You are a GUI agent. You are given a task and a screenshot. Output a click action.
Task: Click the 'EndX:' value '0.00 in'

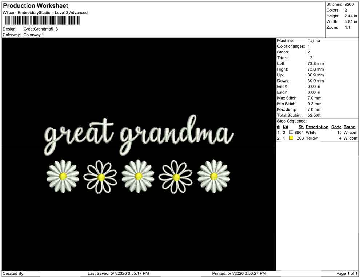(313, 87)
